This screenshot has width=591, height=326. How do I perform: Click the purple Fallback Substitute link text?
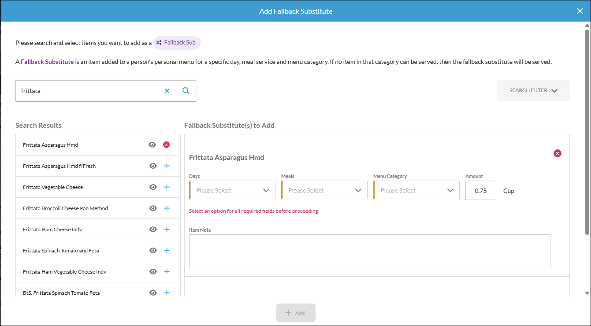47,62
